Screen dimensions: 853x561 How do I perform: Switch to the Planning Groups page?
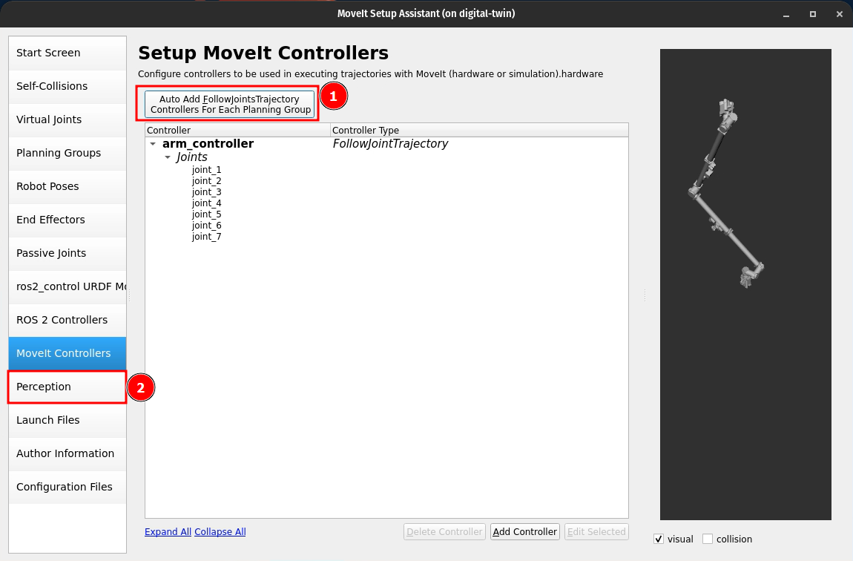click(x=67, y=153)
